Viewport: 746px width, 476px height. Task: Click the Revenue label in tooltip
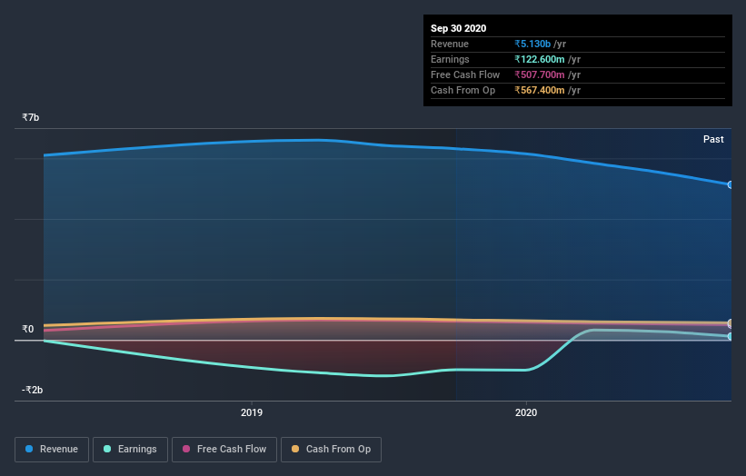pyautogui.click(x=450, y=44)
